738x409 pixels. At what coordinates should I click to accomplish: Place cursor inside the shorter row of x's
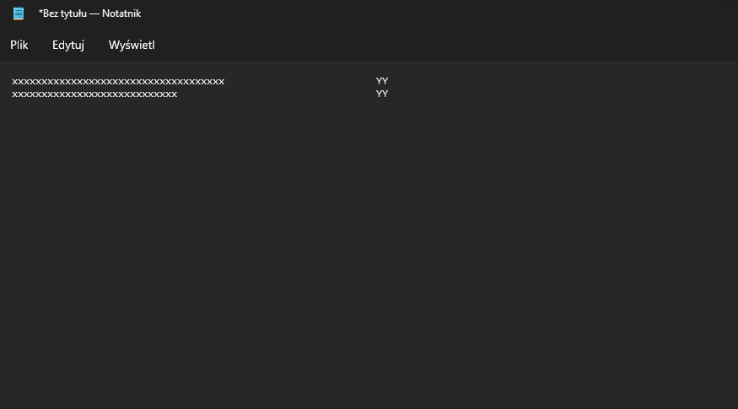(x=94, y=94)
